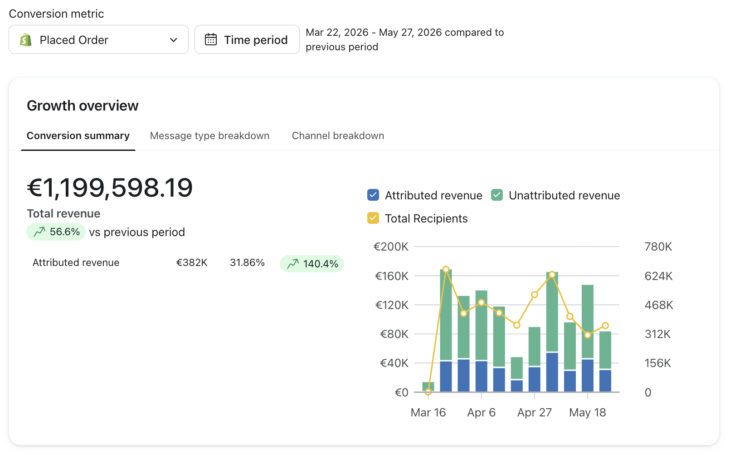This screenshot has height=454, width=730.
Task: Click the 56.6% vs previous period badge
Action: click(56, 232)
